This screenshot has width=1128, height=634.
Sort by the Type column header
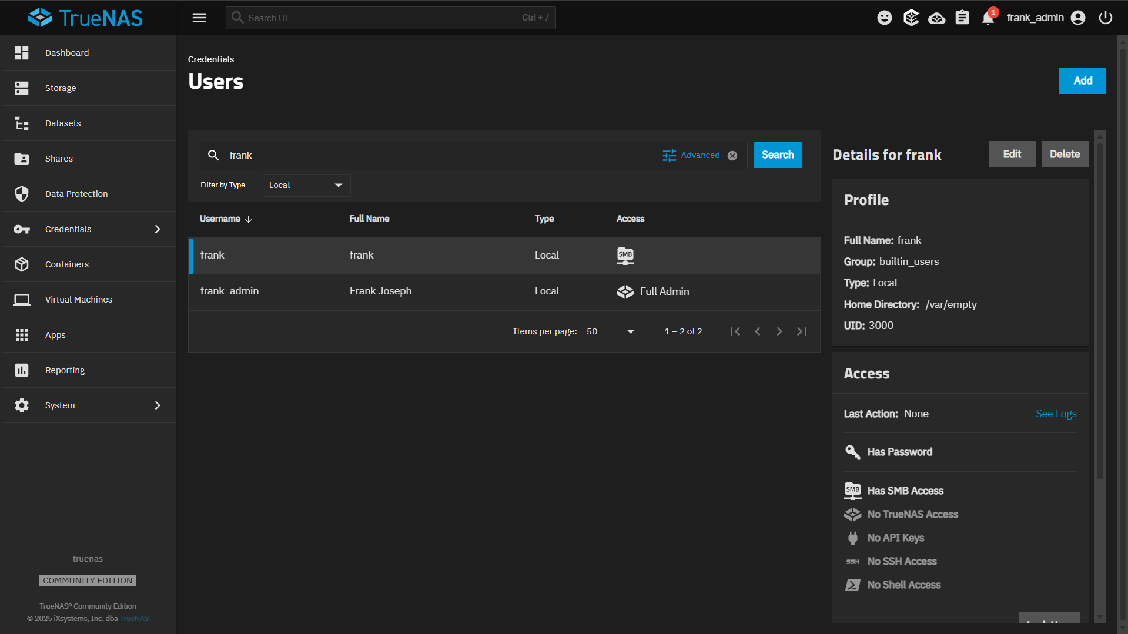tap(544, 219)
